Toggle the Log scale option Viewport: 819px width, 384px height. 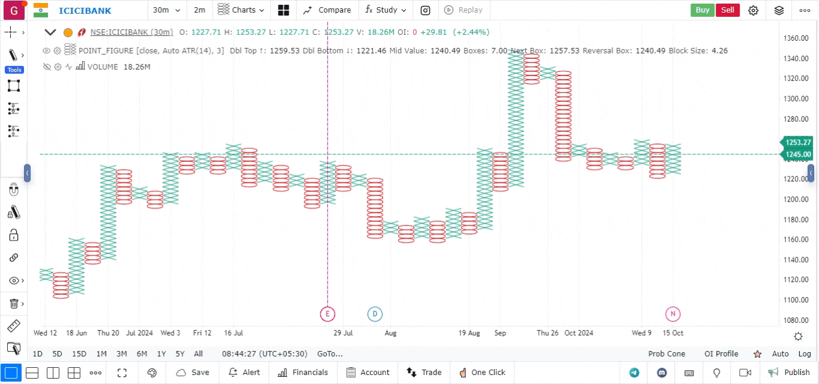(x=805, y=354)
